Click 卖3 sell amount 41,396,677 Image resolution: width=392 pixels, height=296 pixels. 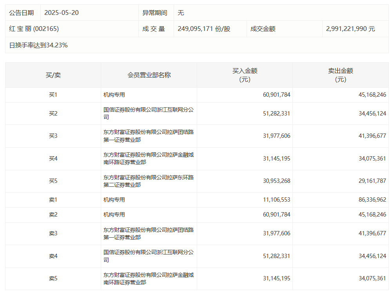point(372,233)
